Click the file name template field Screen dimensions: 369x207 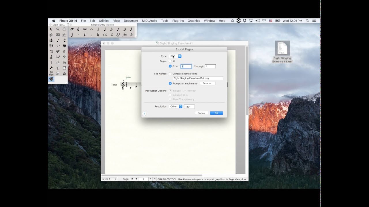198,78
